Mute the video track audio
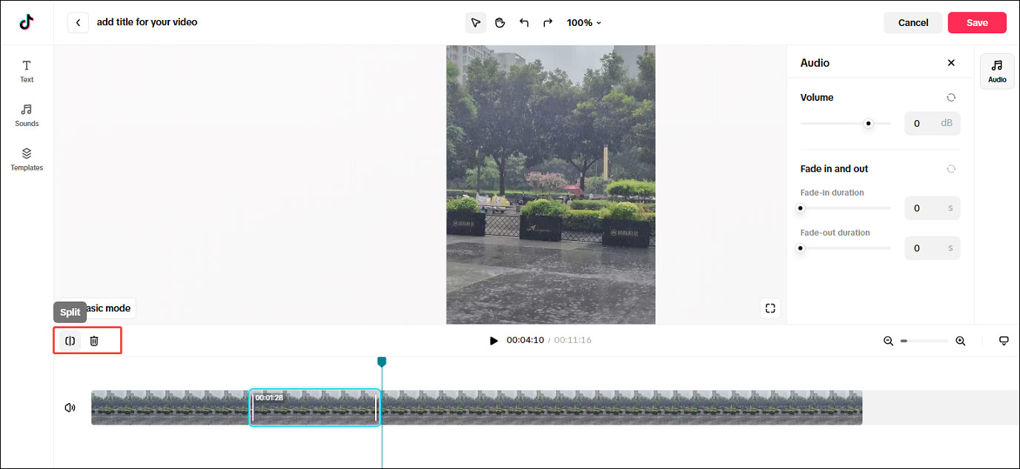Screen dimensions: 1020x469 (70, 408)
